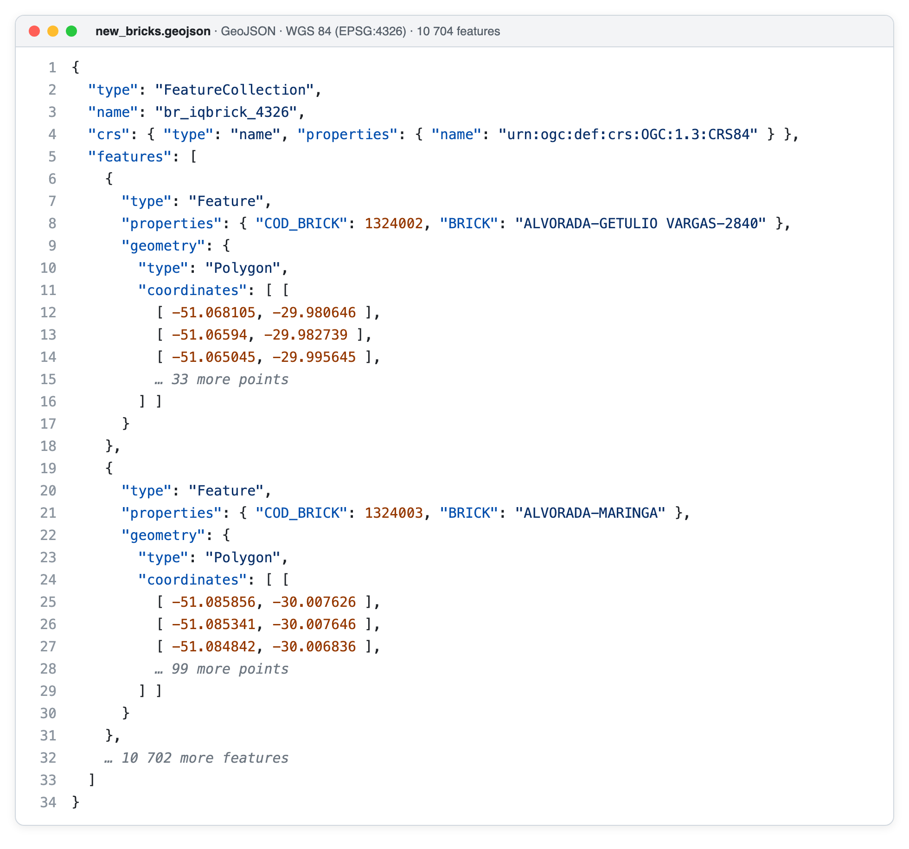Expand the "10 702 more features" placeholder

click(197, 758)
